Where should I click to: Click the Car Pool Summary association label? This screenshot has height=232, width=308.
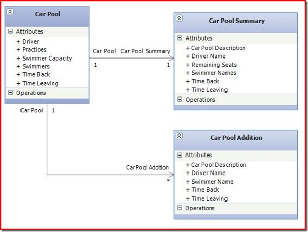[146, 51]
